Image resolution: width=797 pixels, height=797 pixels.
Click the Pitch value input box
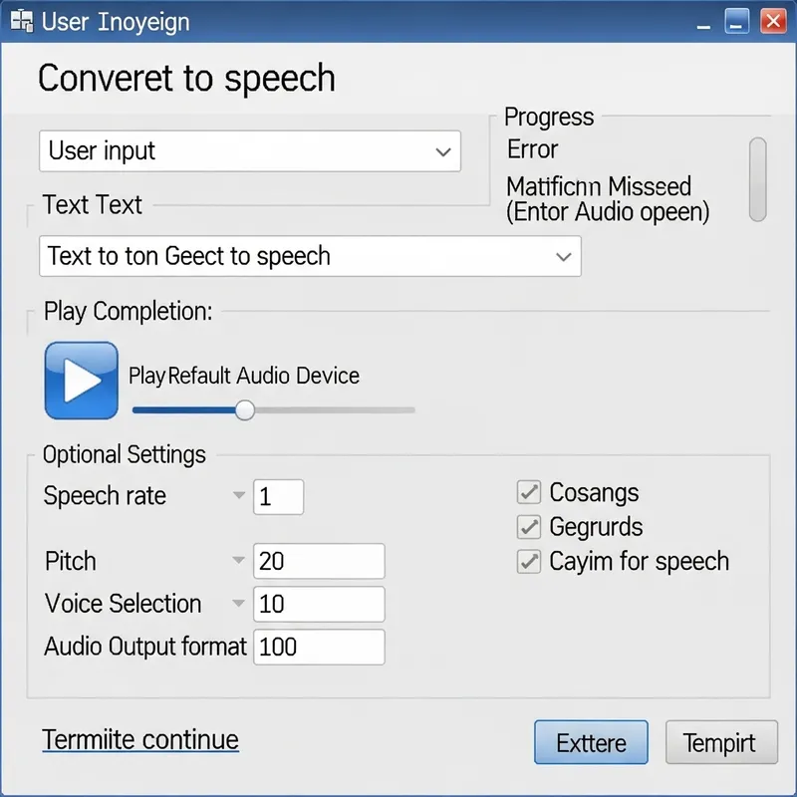click(x=319, y=560)
